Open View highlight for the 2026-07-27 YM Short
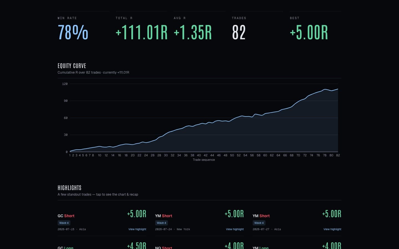 pos(332,229)
